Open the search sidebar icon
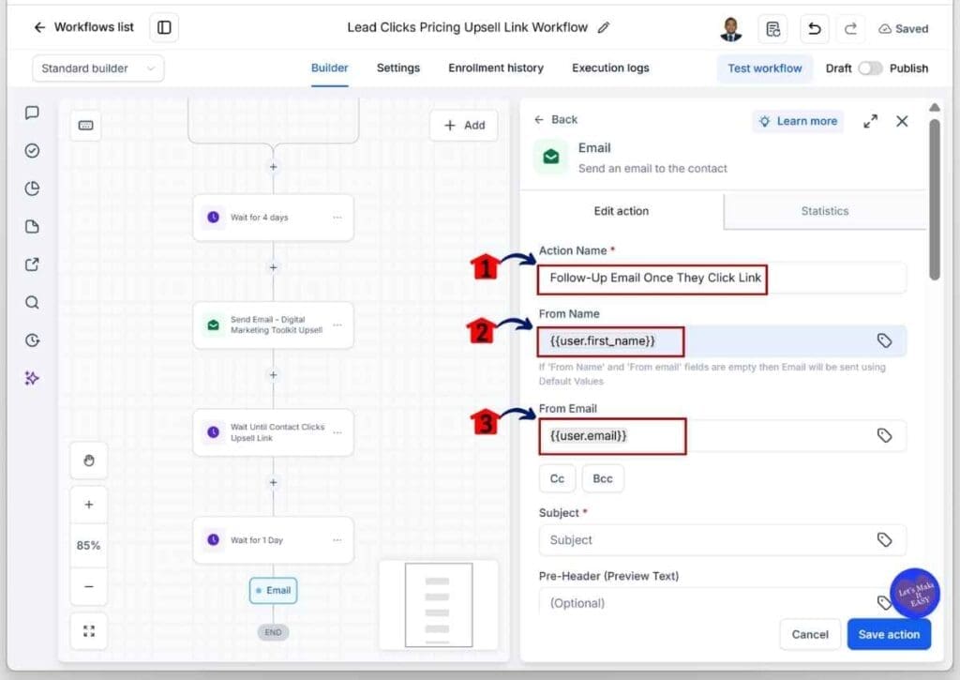The height and width of the screenshot is (680, 960). [x=33, y=303]
